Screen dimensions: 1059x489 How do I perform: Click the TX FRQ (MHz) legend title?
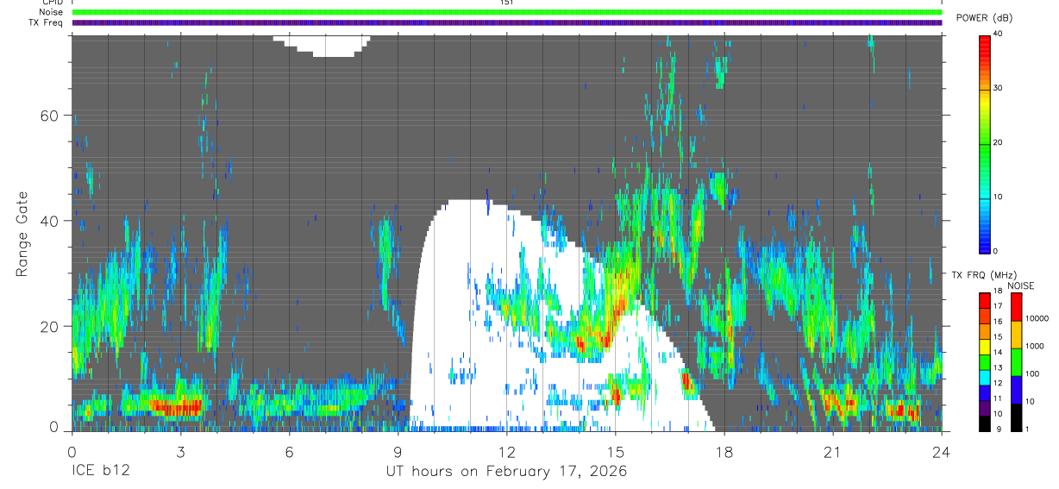click(x=984, y=274)
